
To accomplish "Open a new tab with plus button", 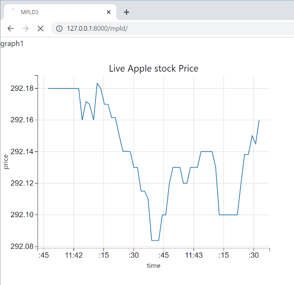I will [x=127, y=12].
